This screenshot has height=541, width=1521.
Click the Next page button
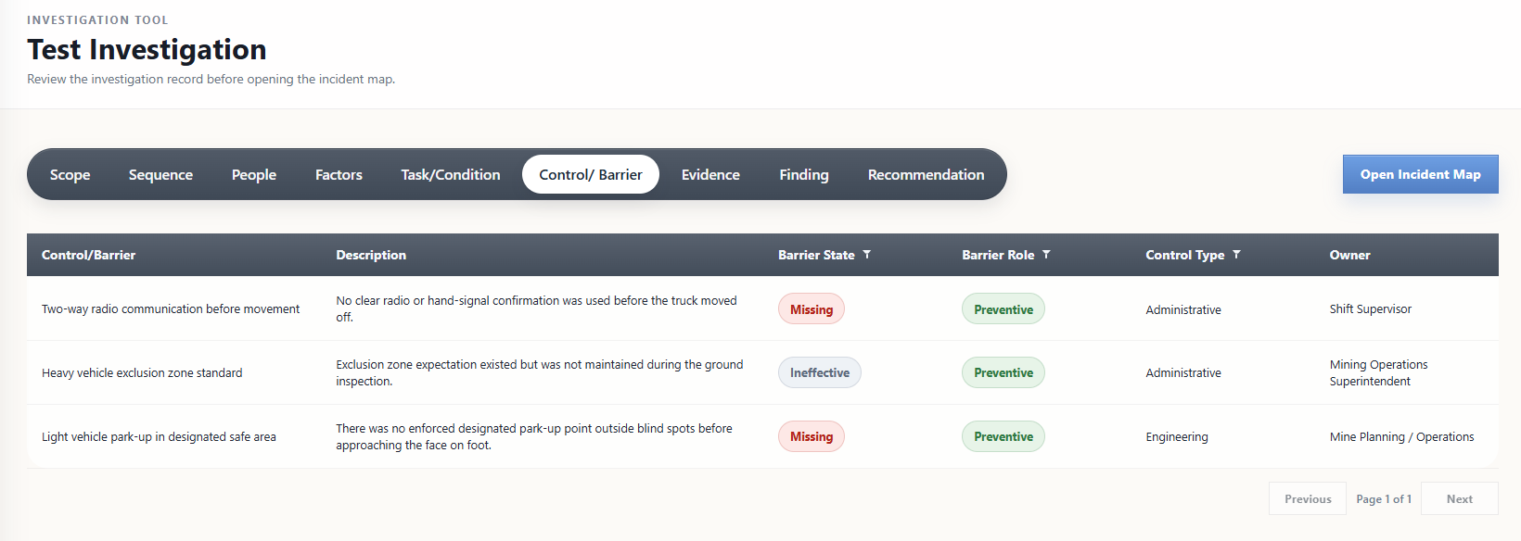[1459, 498]
